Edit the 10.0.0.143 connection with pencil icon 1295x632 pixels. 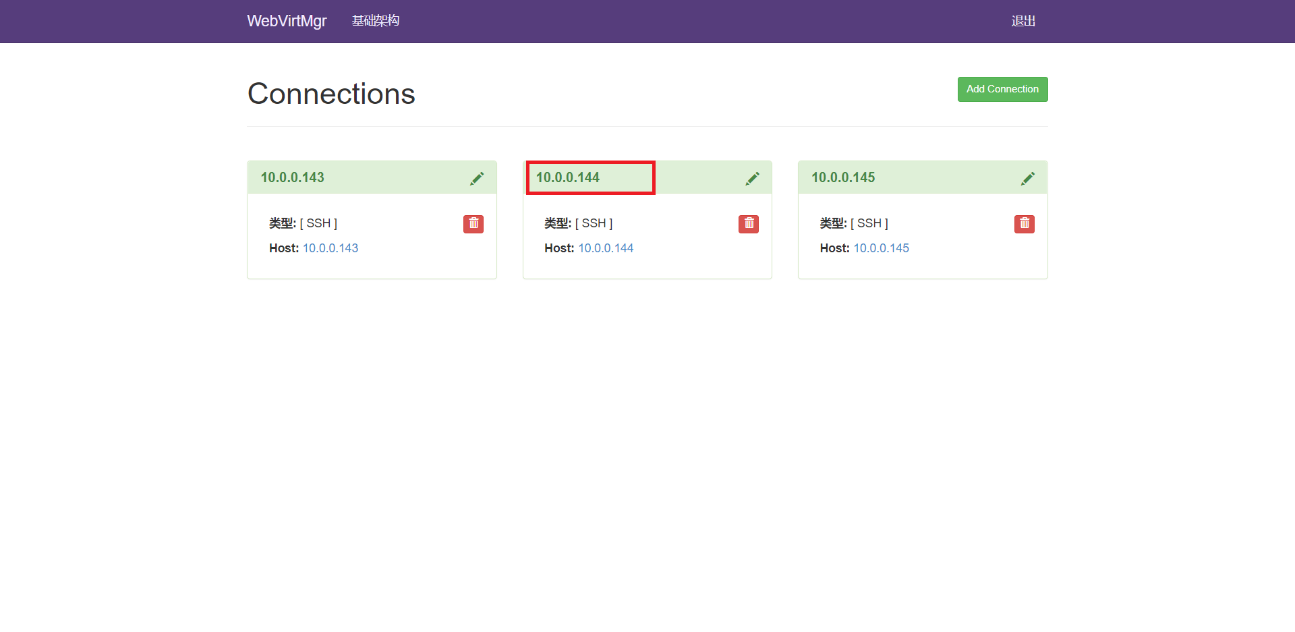[477, 178]
